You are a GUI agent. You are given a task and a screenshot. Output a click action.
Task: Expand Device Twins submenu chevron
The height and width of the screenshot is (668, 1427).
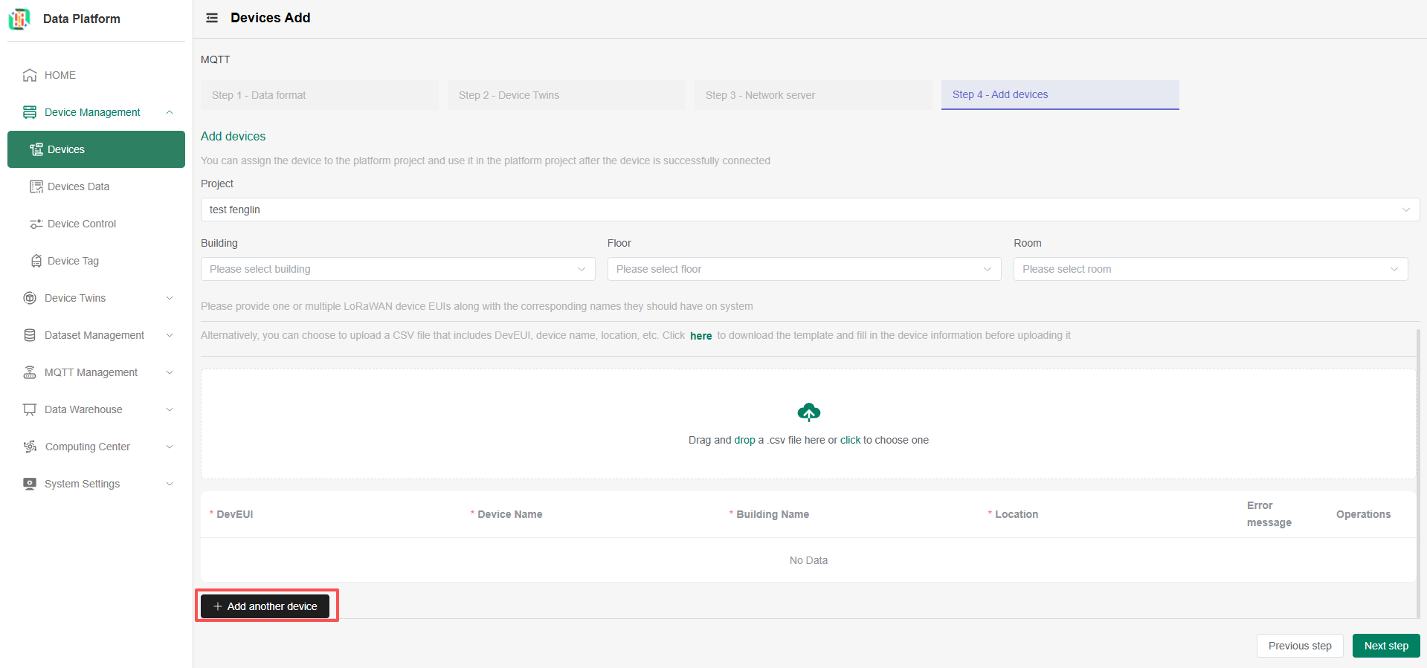pos(170,298)
